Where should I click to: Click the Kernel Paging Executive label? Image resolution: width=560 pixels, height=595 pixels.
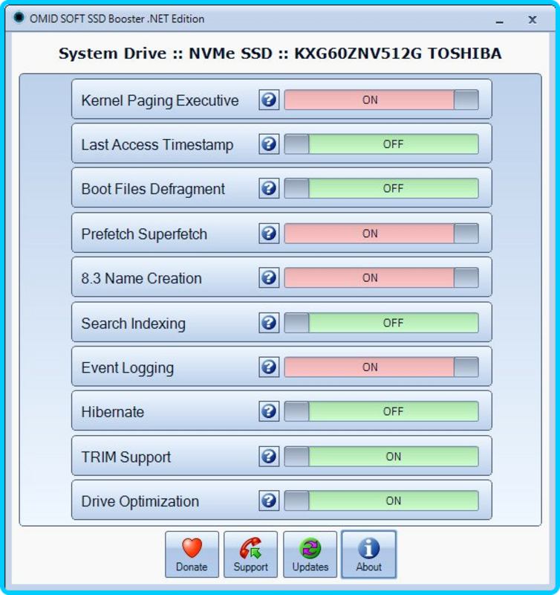160,100
